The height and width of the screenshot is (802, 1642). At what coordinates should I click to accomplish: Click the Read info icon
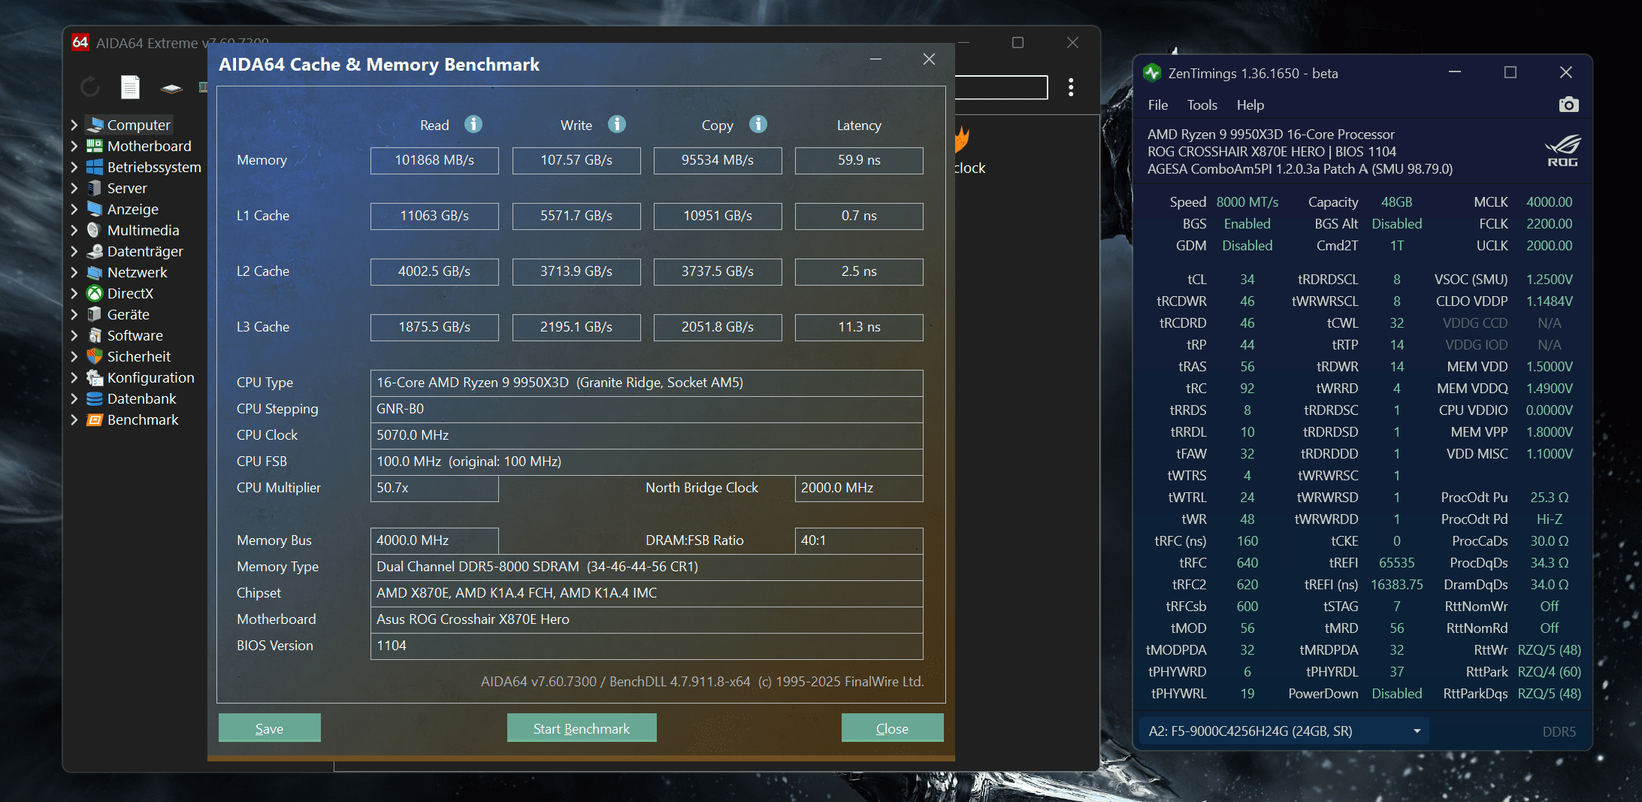point(473,124)
